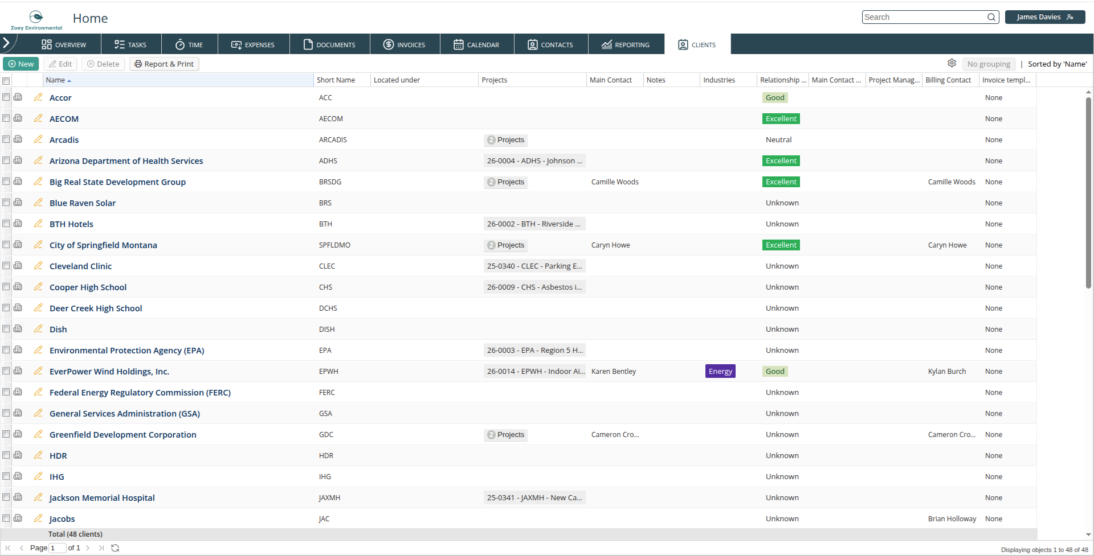This screenshot has width=1094, height=556.
Task: Go to the Calendar tab
Action: 477,44
